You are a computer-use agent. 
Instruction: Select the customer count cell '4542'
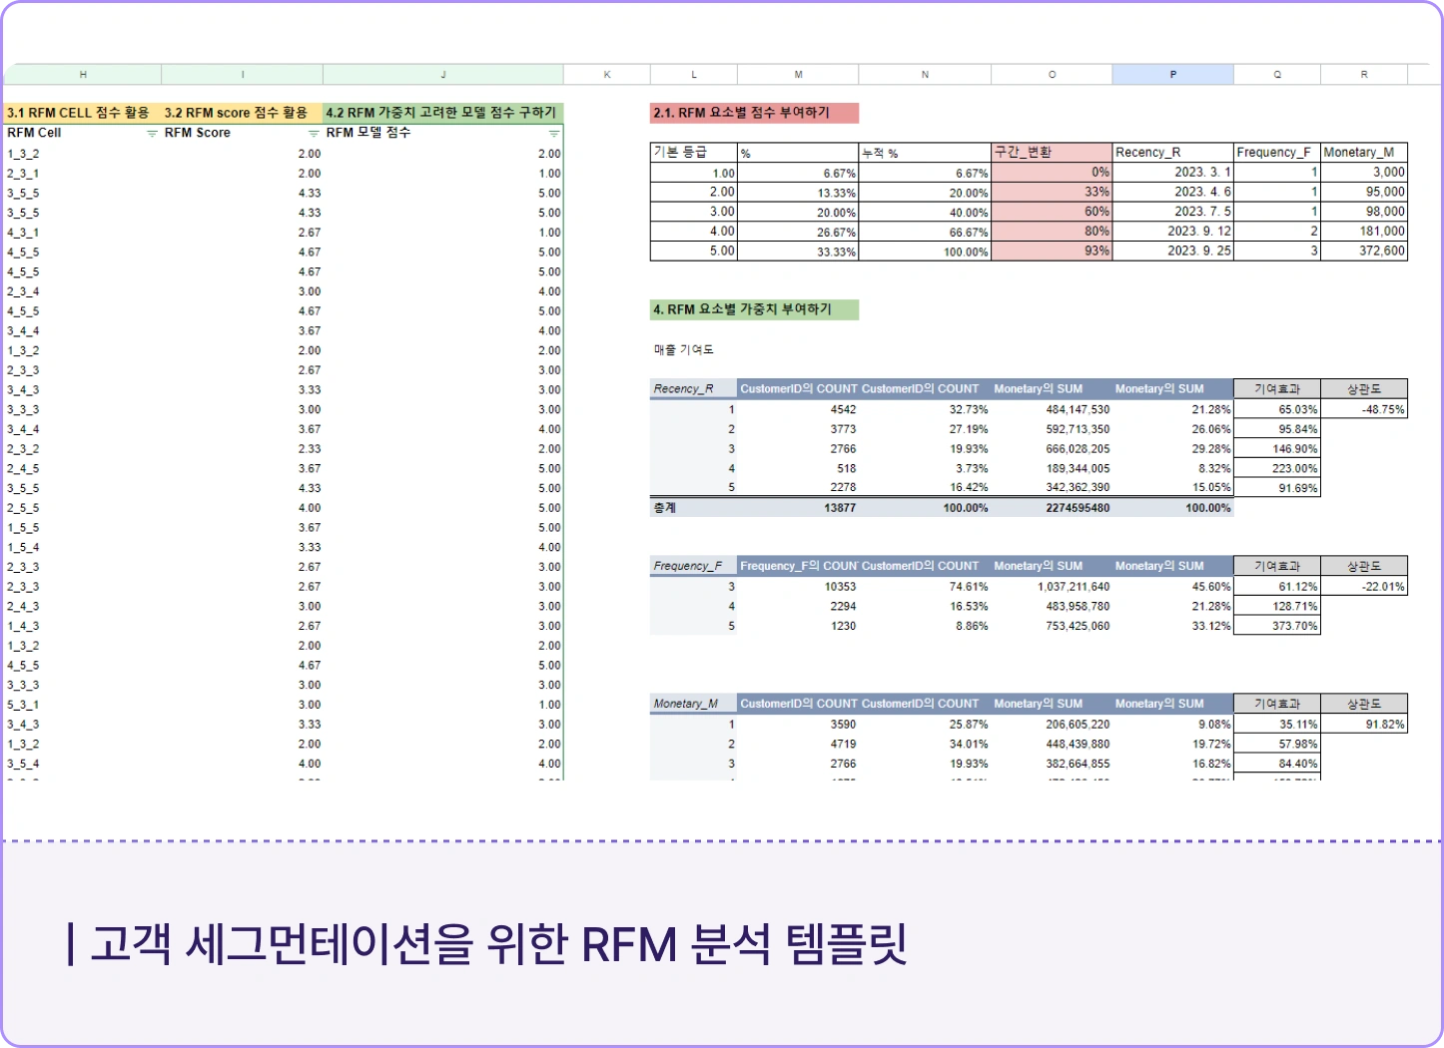pos(798,409)
